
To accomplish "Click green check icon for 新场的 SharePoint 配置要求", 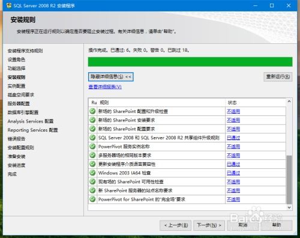I will coord(92,129).
